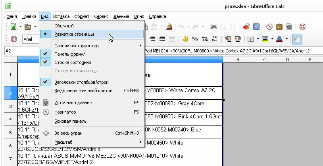The height and width of the screenshot is (166, 323).
Task: Expand the Панели инструментов submenu
Action: 92,46
